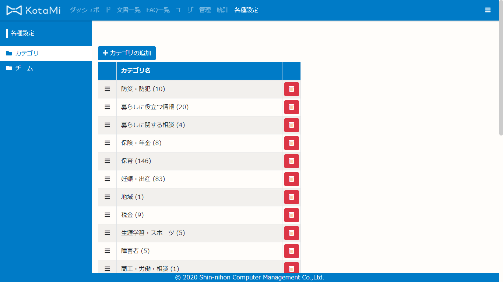Go to 文書一覧 page
Screen dimensions: 503x282
coord(129,10)
